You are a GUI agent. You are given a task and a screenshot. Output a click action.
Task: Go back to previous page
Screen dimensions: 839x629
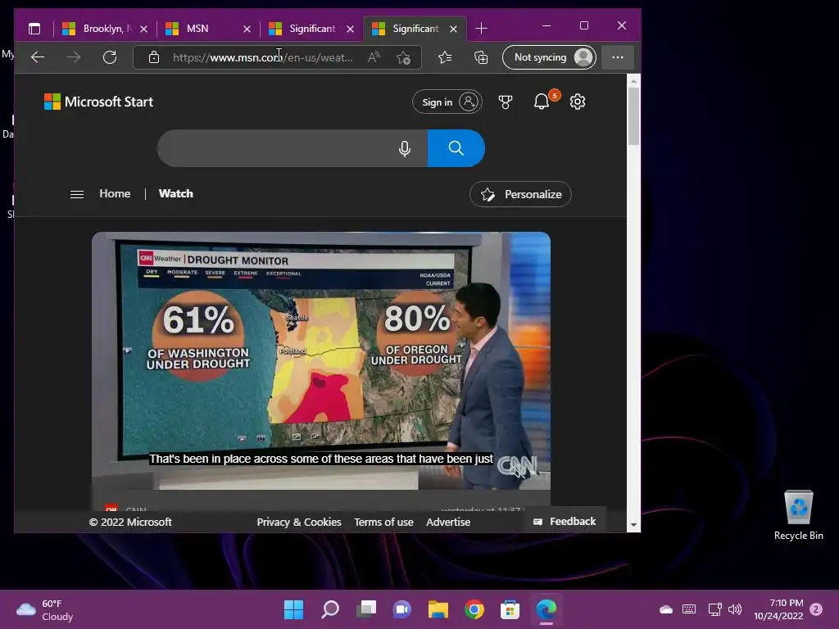coord(38,57)
